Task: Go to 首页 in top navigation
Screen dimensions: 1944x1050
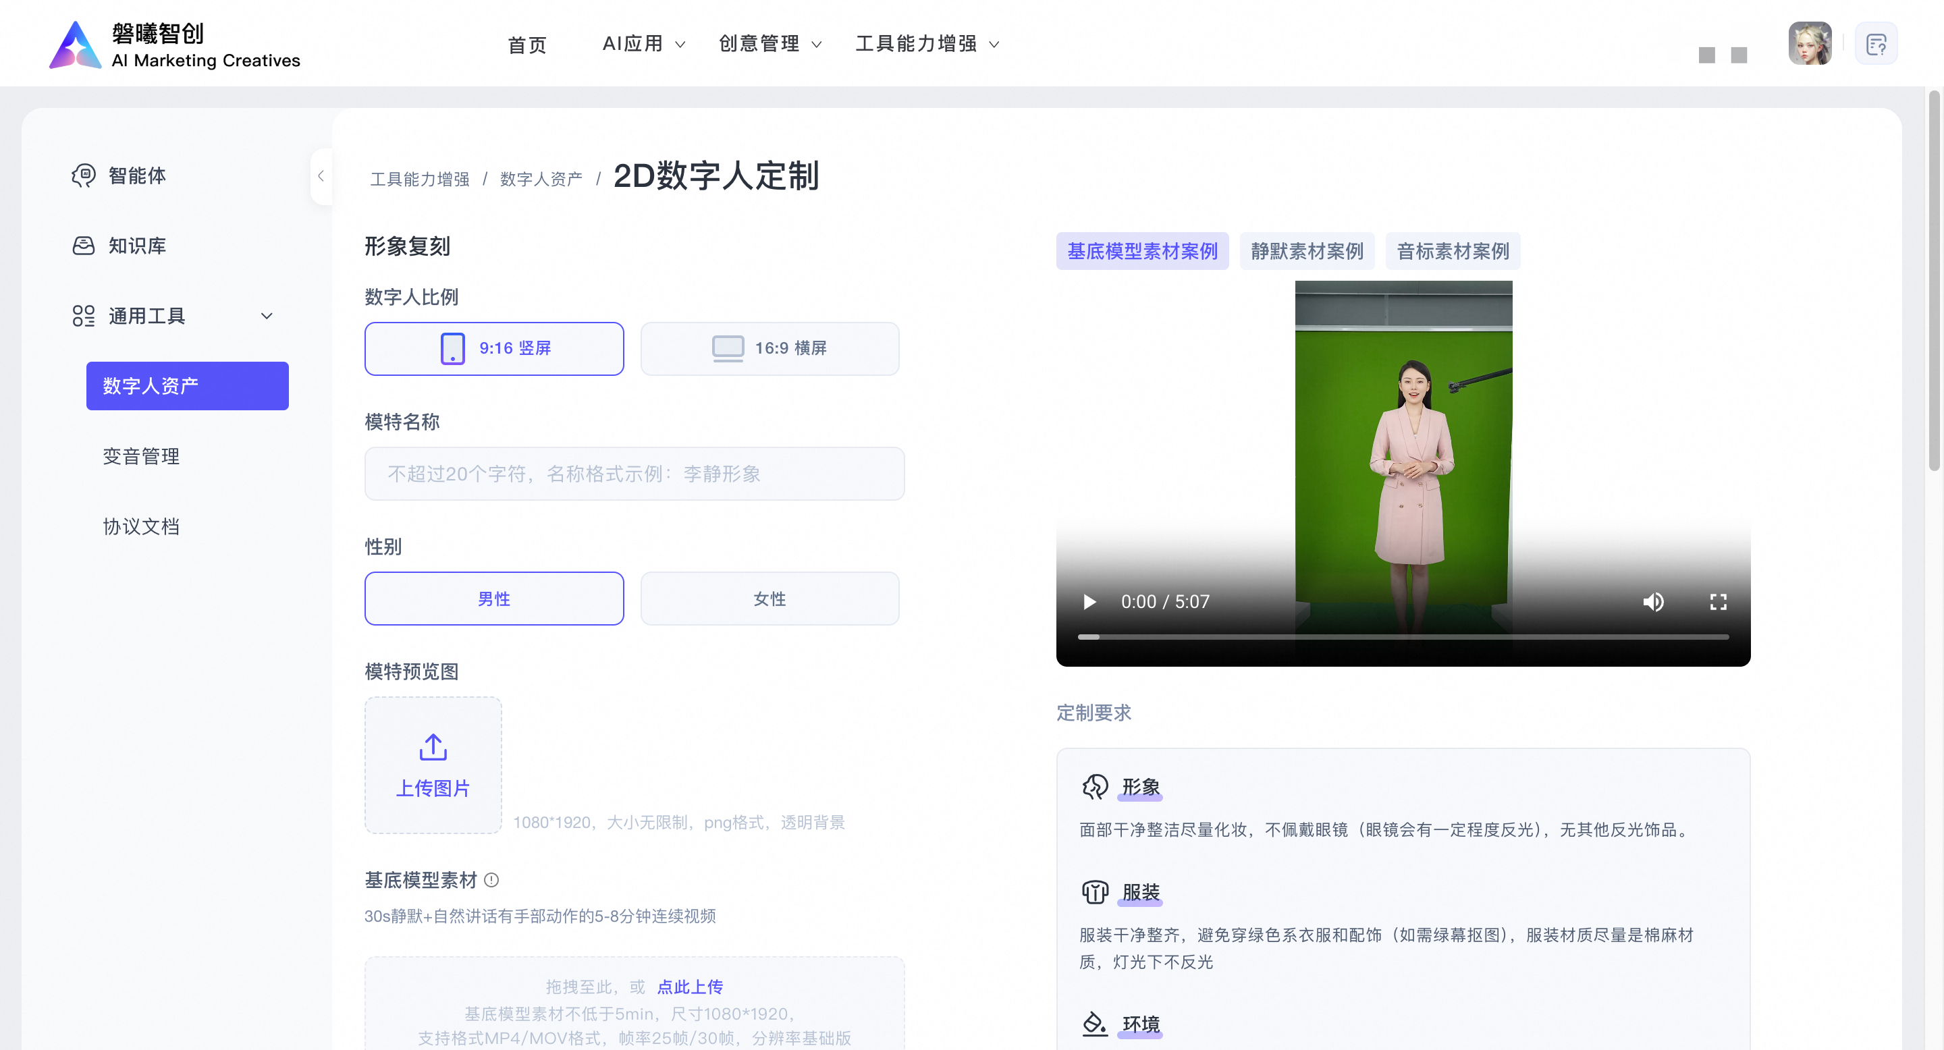Action: click(526, 45)
